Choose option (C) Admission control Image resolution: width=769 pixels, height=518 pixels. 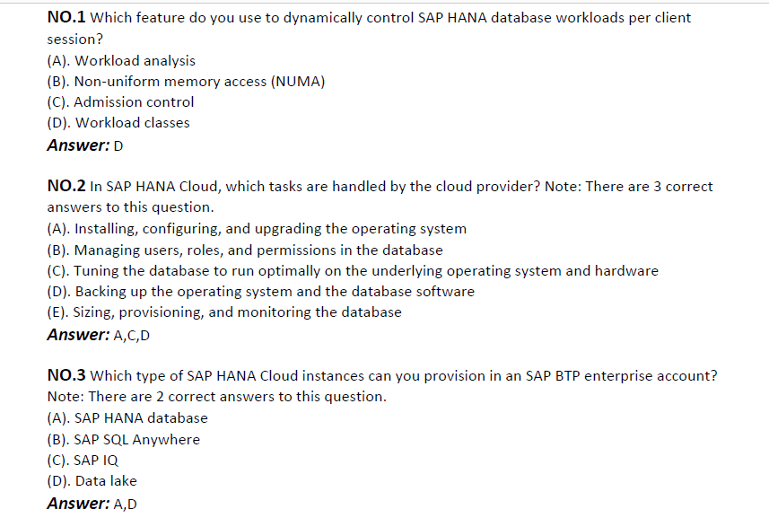[120, 102]
